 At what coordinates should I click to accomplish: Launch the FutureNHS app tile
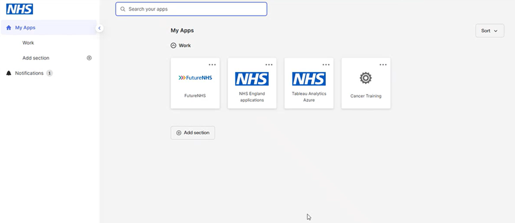point(195,83)
